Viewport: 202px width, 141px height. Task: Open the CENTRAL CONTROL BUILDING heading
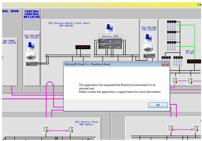point(32,14)
